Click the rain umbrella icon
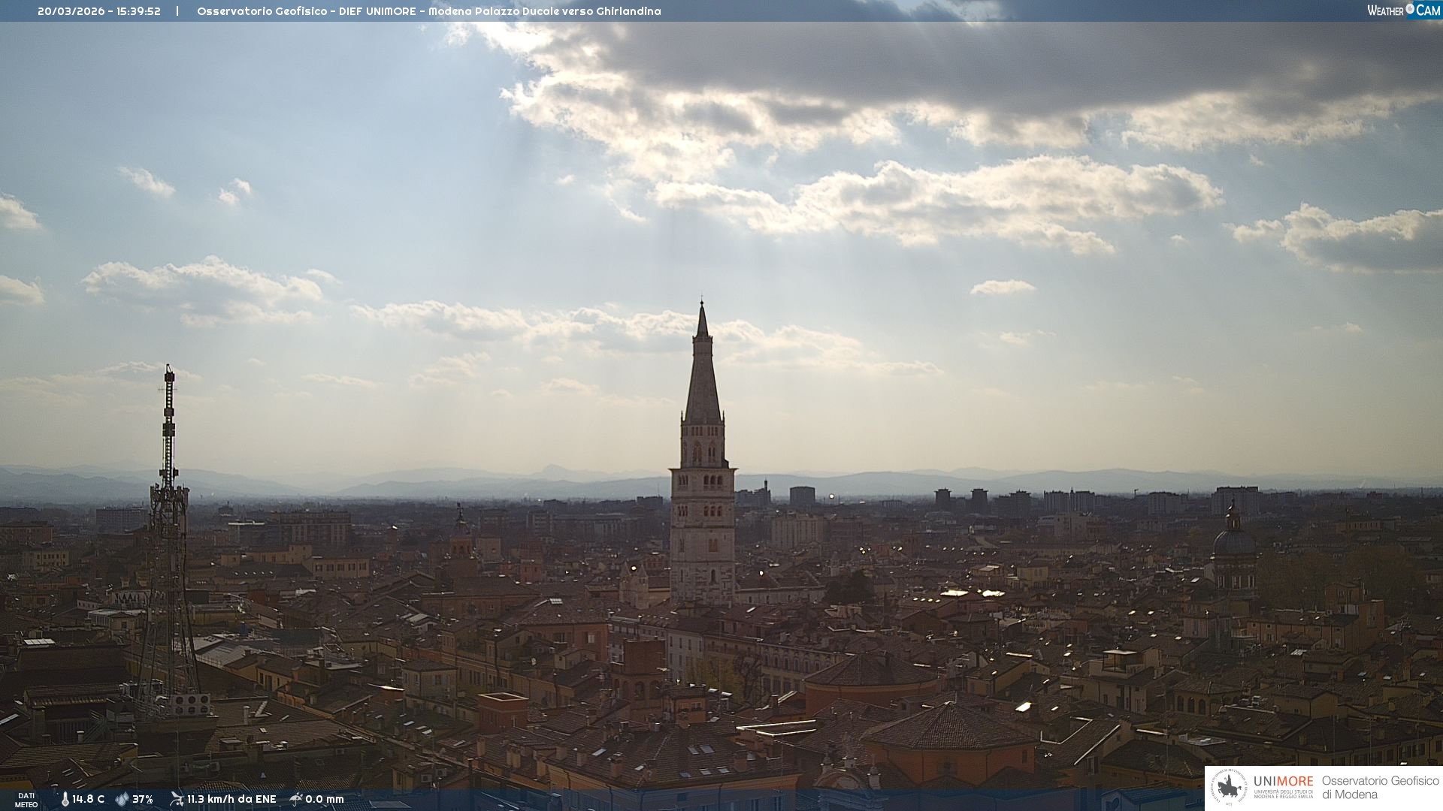Image resolution: width=1443 pixels, height=811 pixels. (296, 799)
